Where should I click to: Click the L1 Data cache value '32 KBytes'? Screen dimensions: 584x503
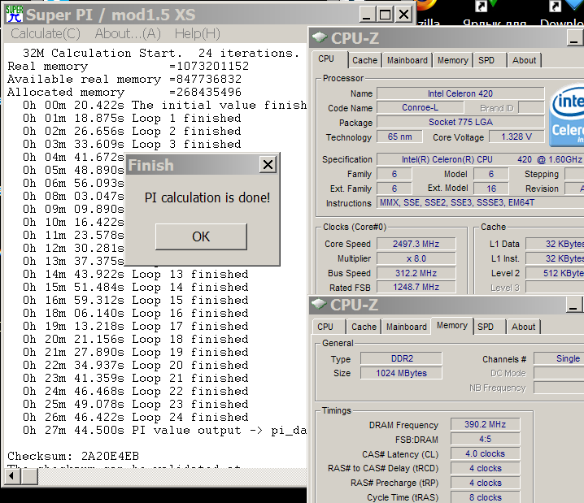555,244
